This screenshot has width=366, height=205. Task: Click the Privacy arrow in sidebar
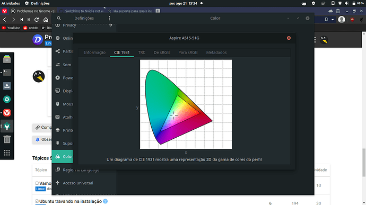(110, 25)
